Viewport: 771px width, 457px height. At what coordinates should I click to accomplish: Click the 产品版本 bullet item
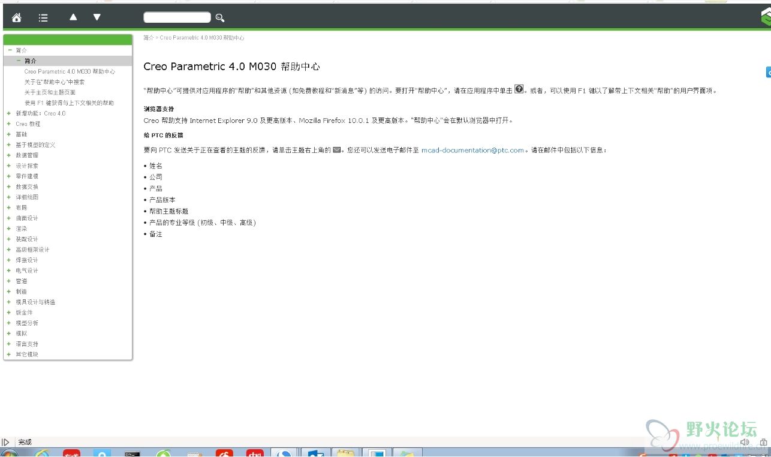(x=162, y=200)
